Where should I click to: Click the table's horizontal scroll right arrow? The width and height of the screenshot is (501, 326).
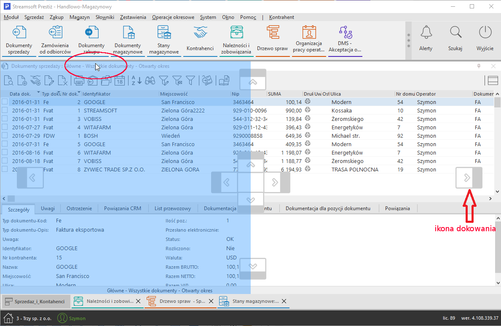(x=490, y=199)
